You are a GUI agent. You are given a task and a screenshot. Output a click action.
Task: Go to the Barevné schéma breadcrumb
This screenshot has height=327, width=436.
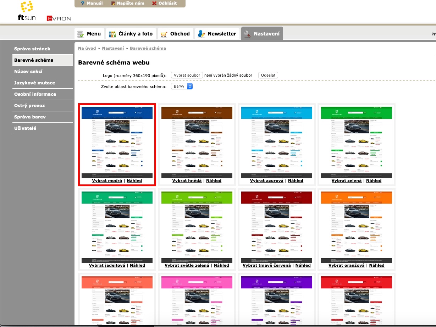148,48
